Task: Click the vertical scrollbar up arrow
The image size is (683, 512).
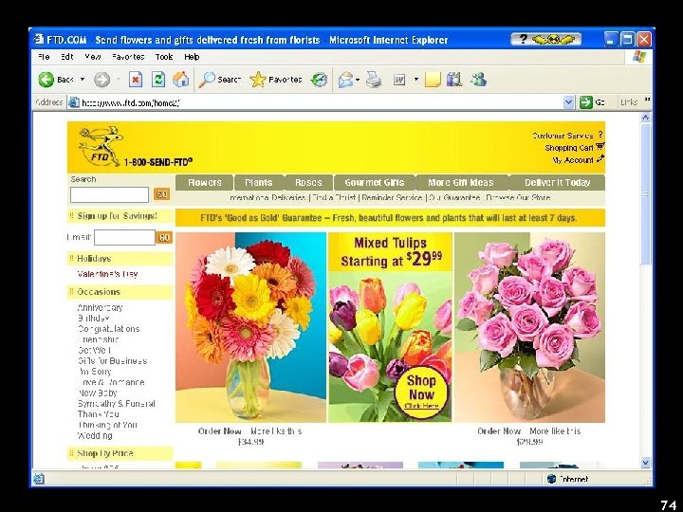Action: [x=646, y=118]
